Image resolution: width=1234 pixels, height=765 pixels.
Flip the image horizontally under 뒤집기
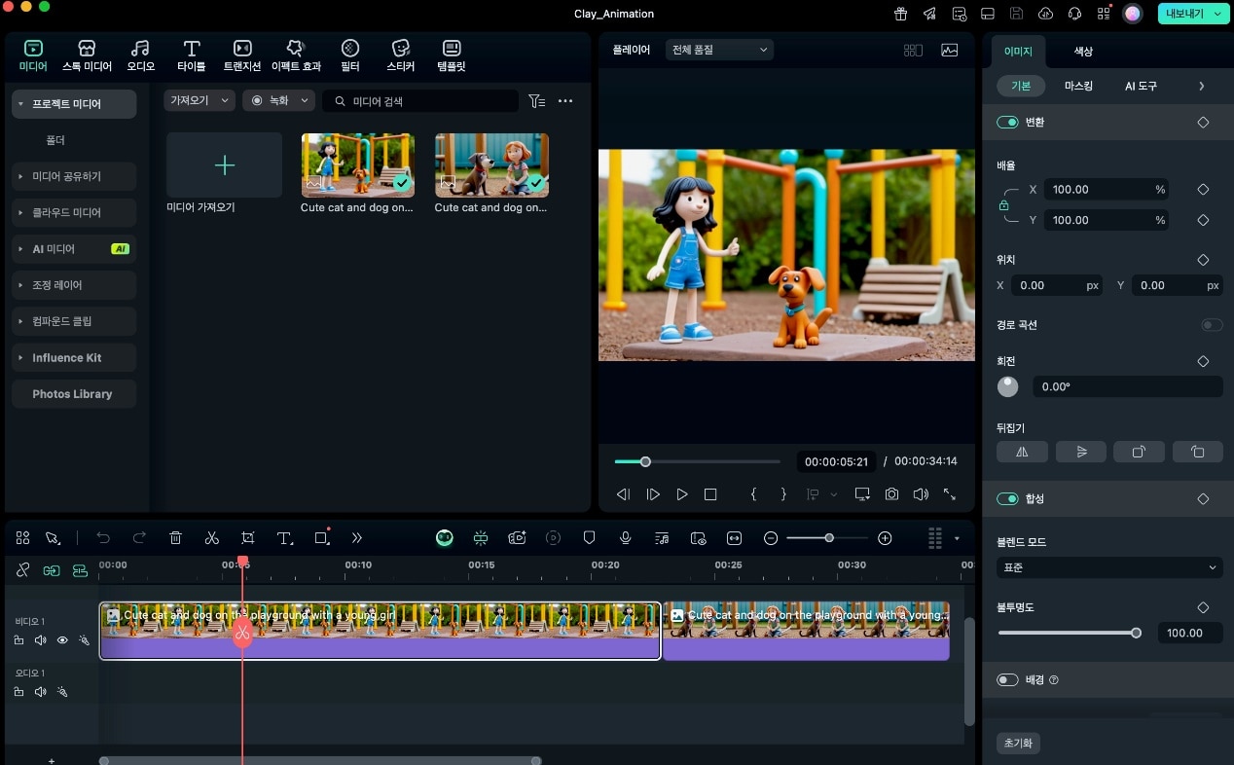pyautogui.click(x=1022, y=452)
